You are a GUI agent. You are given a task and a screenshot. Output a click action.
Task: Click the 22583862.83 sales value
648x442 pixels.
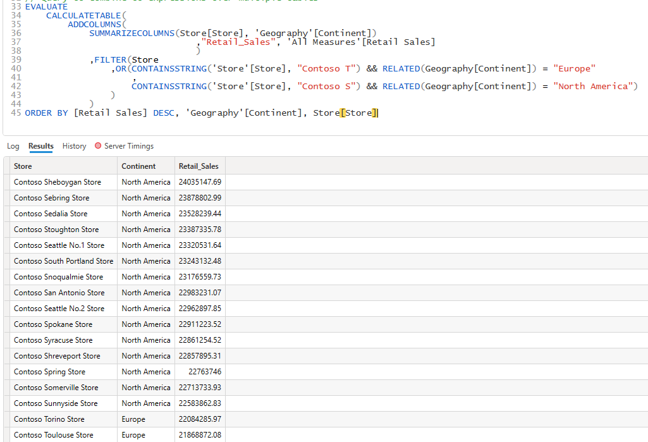point(200,403)
